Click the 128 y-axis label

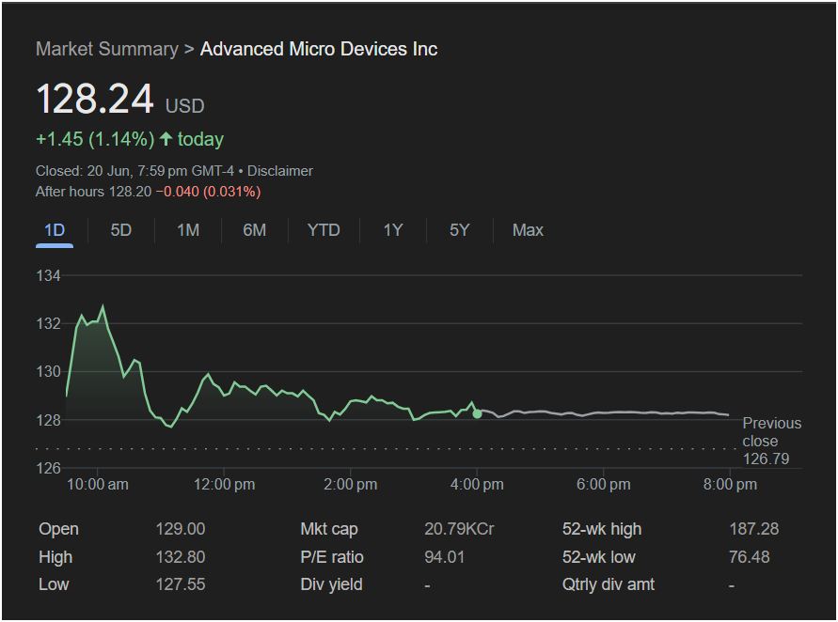click(x=48, y=420)
